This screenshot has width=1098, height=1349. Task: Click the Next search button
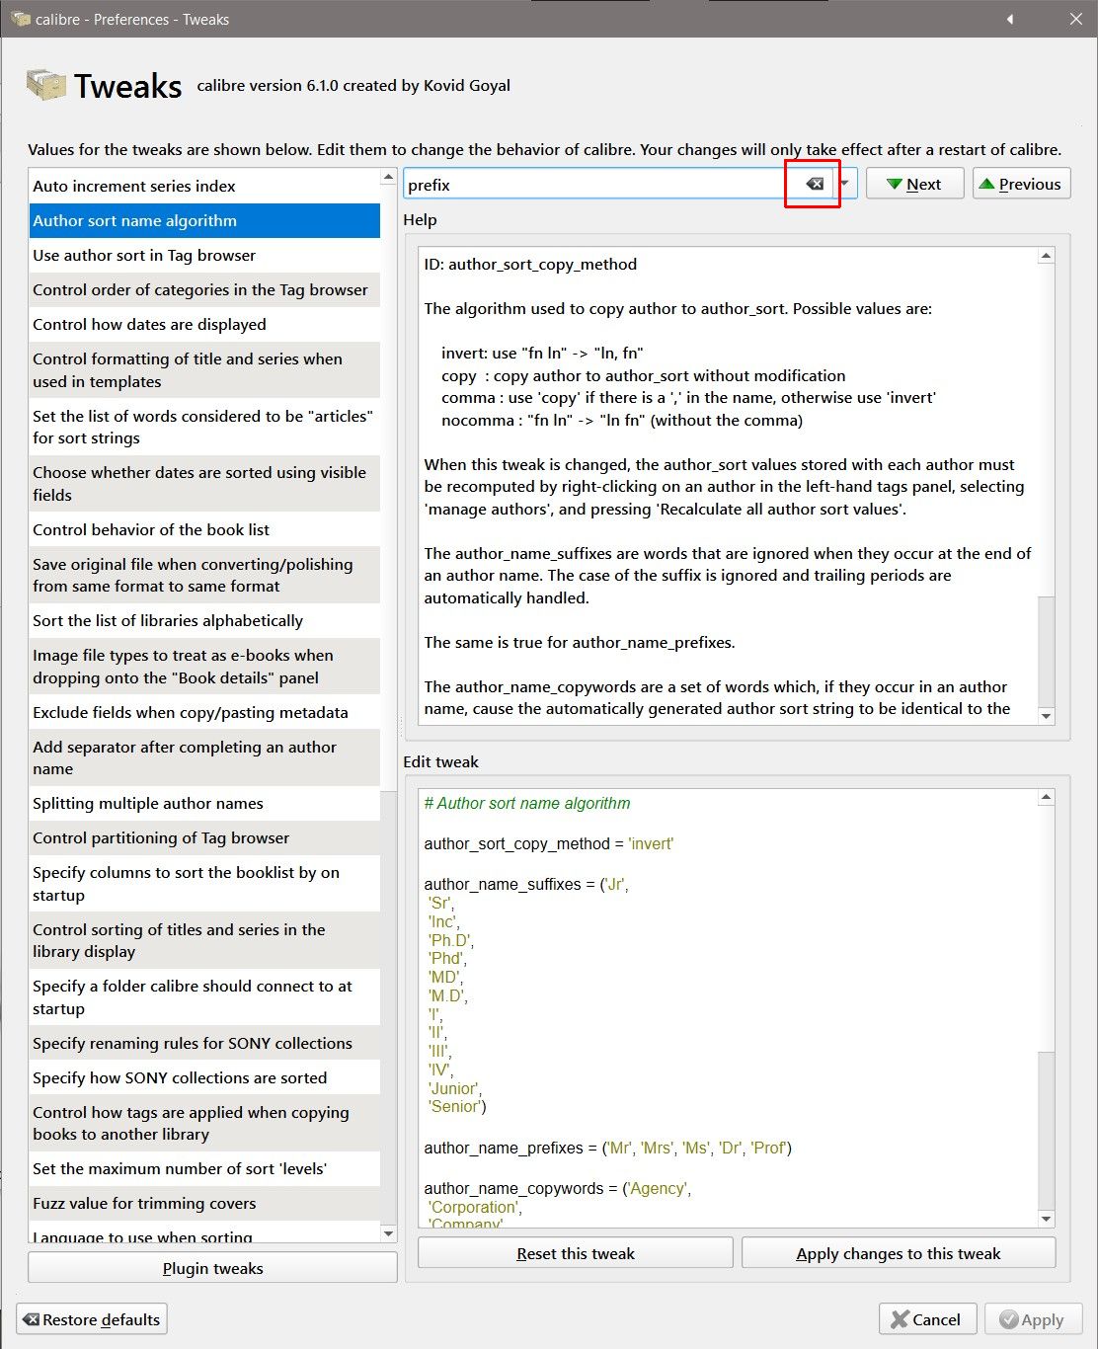click(914, 184)
